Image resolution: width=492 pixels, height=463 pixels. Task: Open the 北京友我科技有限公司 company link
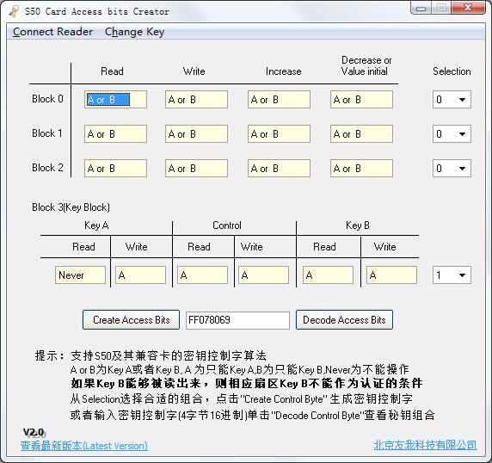point(426,445)
